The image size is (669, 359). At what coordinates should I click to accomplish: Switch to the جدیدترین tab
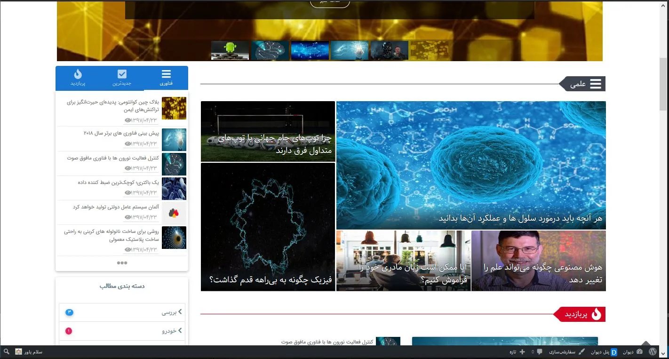point(122,78)
